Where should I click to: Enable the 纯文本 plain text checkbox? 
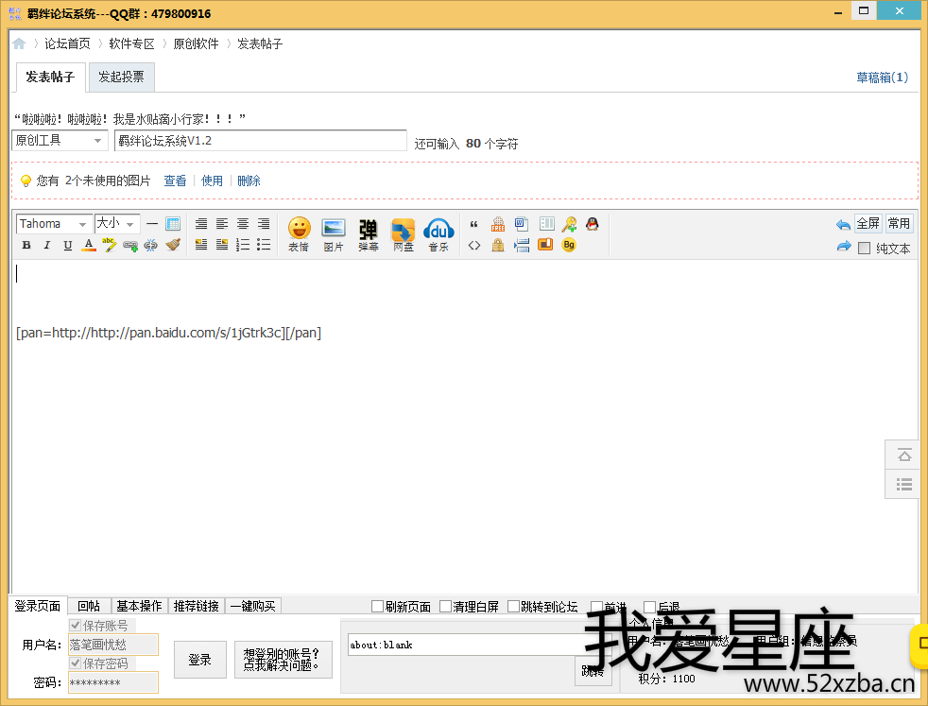tap(864, 249)
